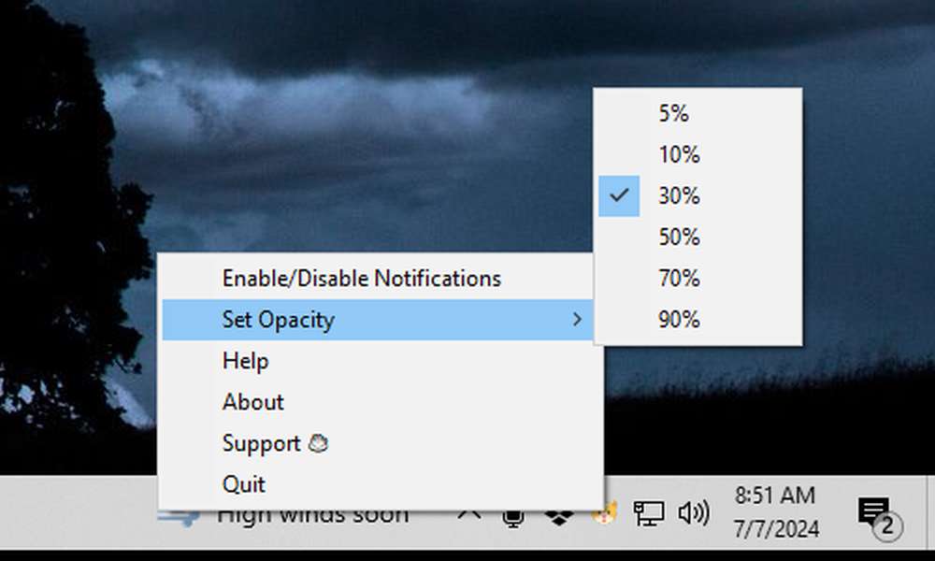
Task: Open the network connection tray icon
Action: tap(648, 513)
